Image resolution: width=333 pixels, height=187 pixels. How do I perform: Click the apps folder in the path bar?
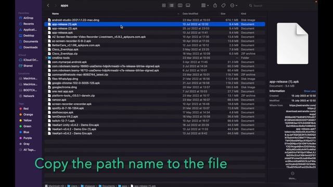click(123, 186)
